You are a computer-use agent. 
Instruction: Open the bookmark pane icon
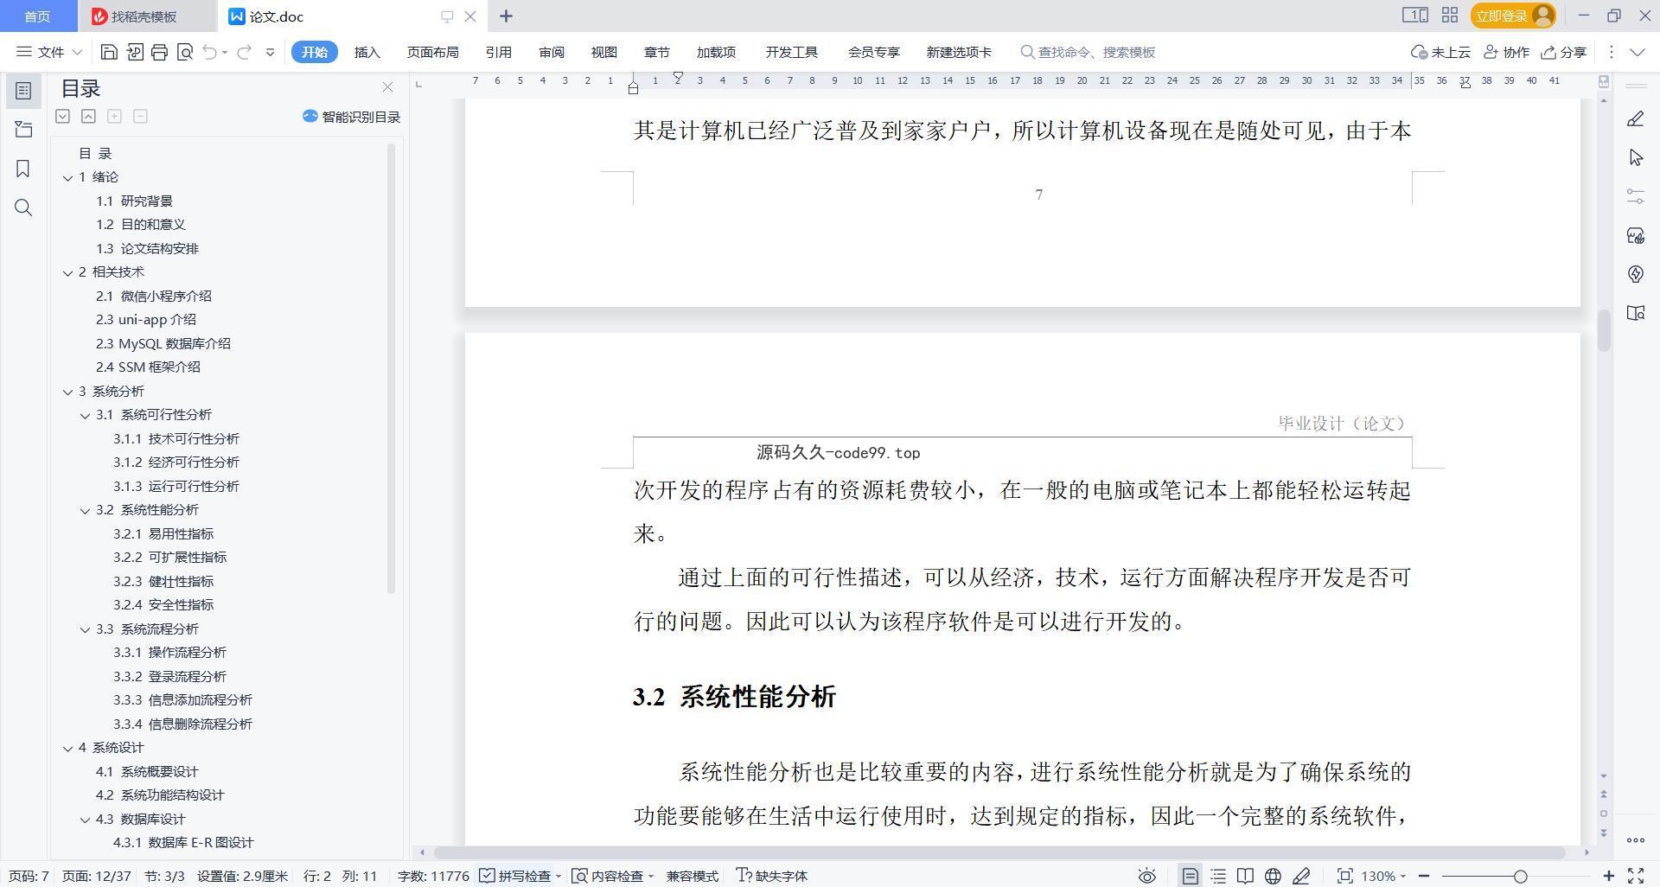(23, 169)
